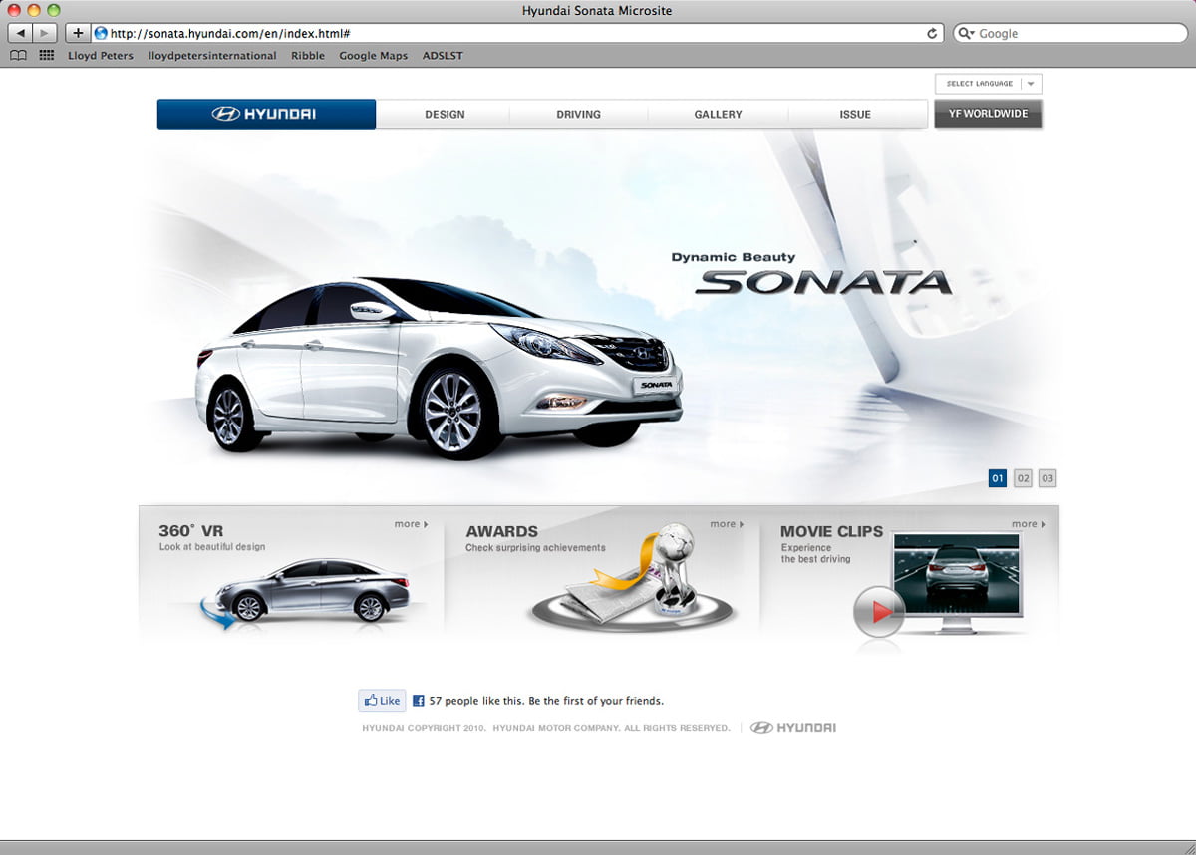This screenshot has height=855, width=1196.
Task: Expand more arrow in 360° VR panel
Action: click(412, 524)
